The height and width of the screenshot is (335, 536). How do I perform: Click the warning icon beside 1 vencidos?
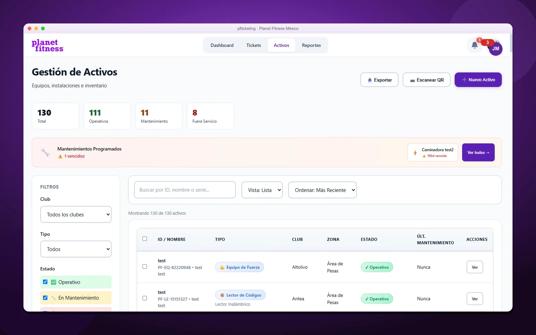pos(60,156)
